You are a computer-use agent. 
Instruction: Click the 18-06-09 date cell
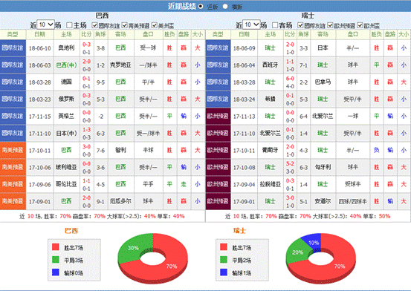(x=244, y=48)
